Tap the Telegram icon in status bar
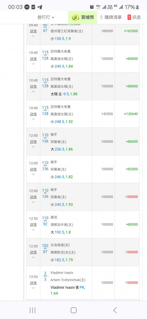Screen dimensions: 147x319 tap(40, 7)
